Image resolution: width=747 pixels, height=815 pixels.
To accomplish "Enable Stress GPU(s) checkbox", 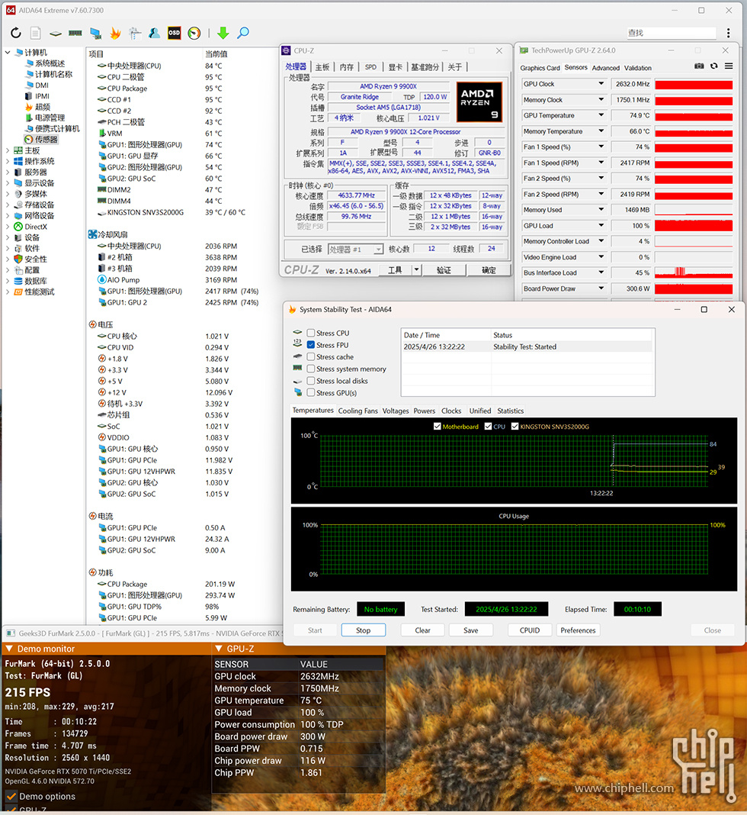I will click(x=311, y=393).
